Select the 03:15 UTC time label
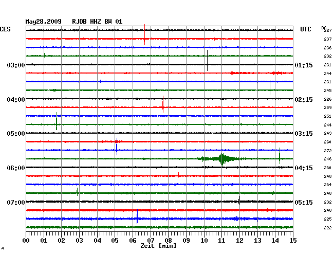Viewport: 334px width, 254px height. click(x=304, y=134)
